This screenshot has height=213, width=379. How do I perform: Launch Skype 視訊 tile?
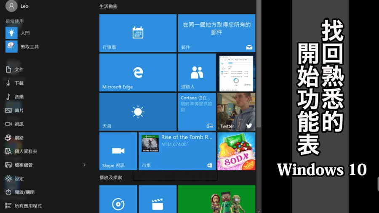click(x=118, y=151)
